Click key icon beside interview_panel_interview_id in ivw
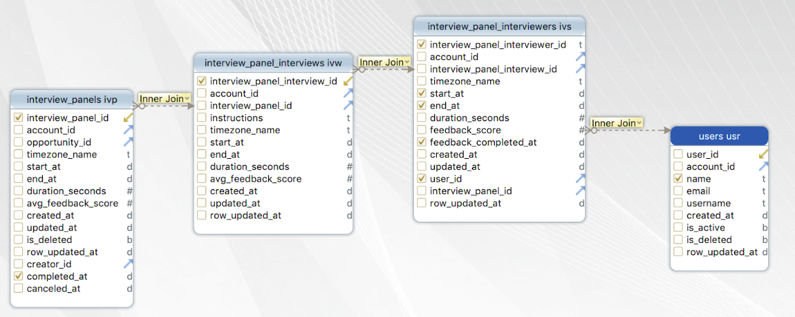Screen dimensions: 795x317 click(x=348, y=81)
